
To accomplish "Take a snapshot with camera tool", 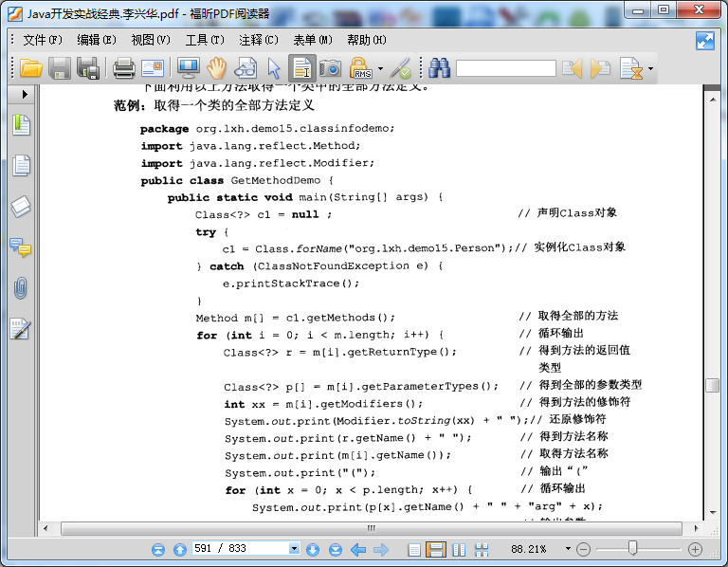I will tap(330, 68).
